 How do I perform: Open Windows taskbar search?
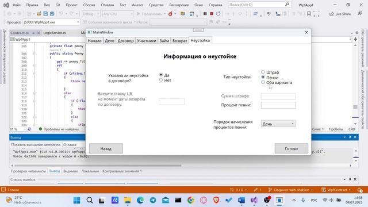[90, 200]
